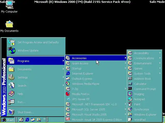Click the Paint icon

[130, 104]
